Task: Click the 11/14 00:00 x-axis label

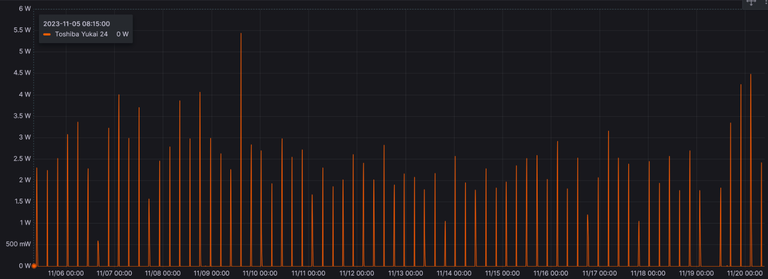Action: click(454, 273)
